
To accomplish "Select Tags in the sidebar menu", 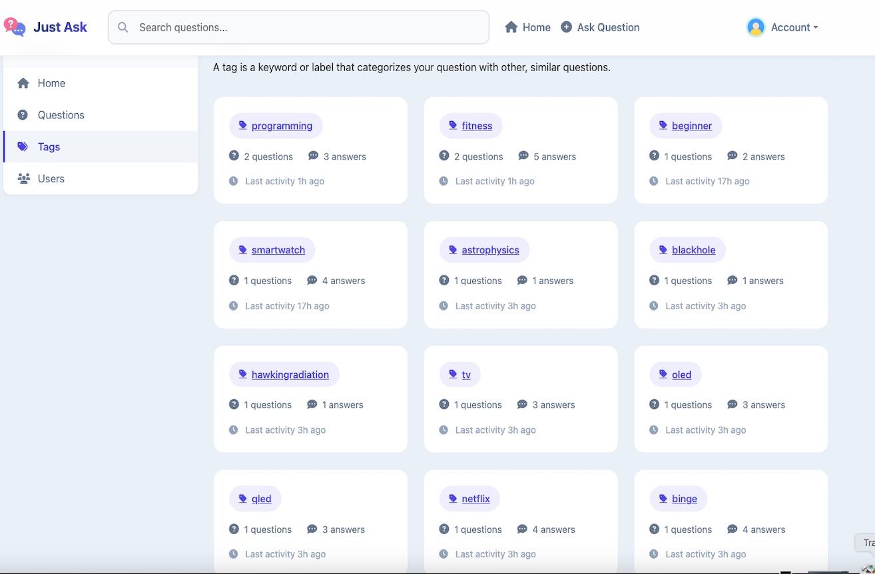I will tap(49, 147).
